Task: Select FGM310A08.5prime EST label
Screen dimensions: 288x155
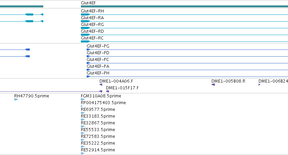Action: [x=101, y=96]
